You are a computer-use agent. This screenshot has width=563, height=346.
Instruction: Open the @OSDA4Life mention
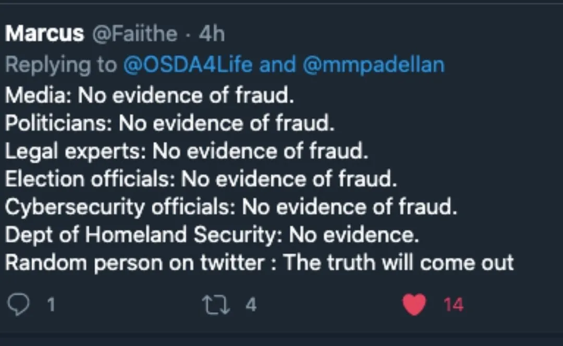(x=188, y=66)
